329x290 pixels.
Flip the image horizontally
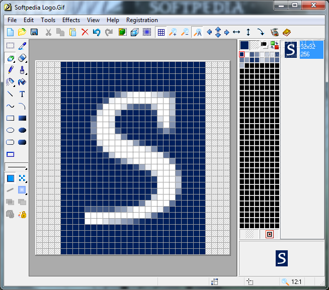tap(236, 32)
